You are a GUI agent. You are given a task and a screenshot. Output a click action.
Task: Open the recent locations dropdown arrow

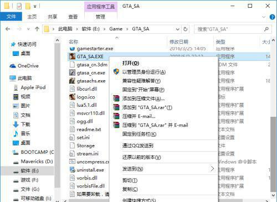28,29
